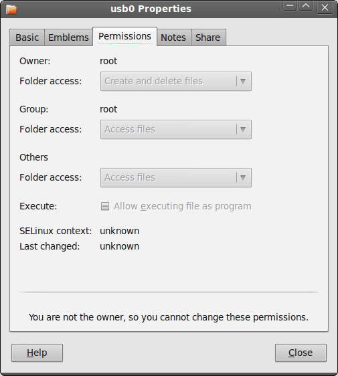Expand the Others folder access dropdown arrow
This screenshot has width=338, height=376.
pyautogui.click(x=243, y=178)
